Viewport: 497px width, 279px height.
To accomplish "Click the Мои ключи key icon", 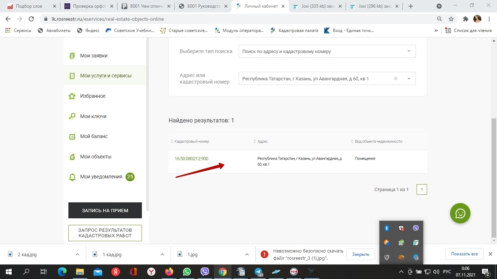I will 72,116.
